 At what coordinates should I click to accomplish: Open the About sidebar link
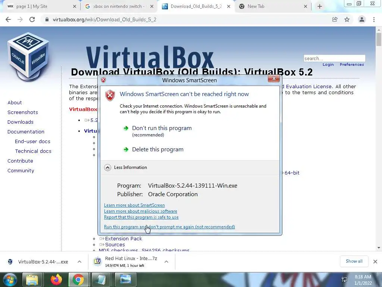pyautogui.click(x=15, y=102)
